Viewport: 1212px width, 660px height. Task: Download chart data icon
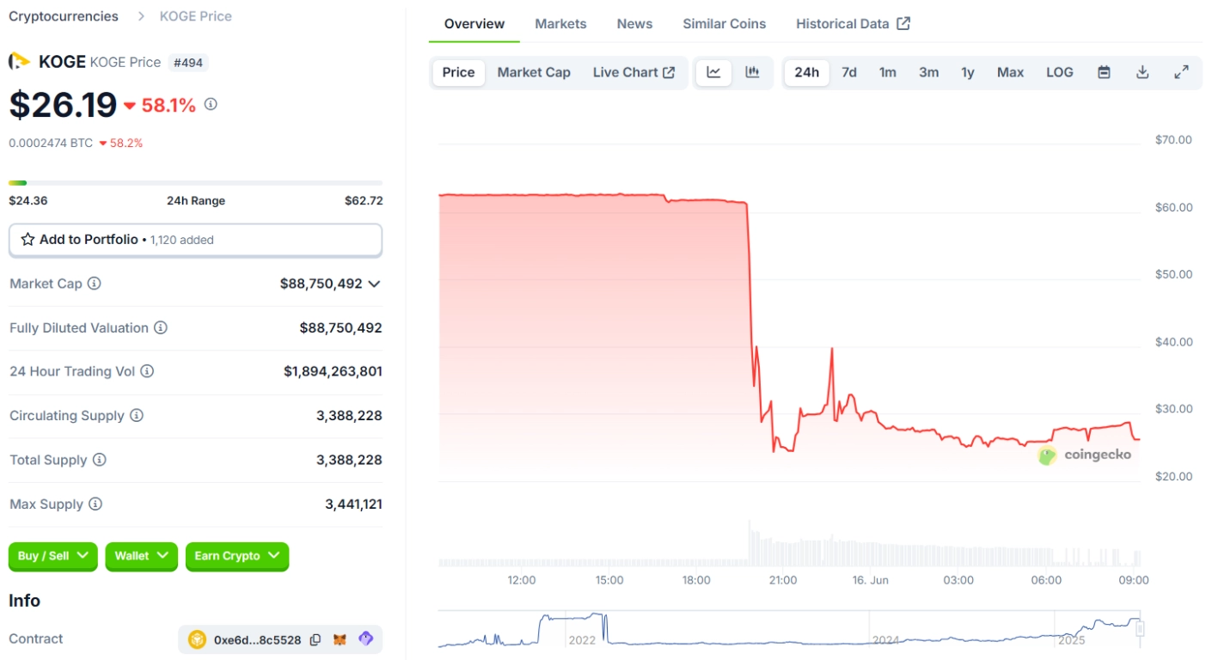[x=1142, y=72]
